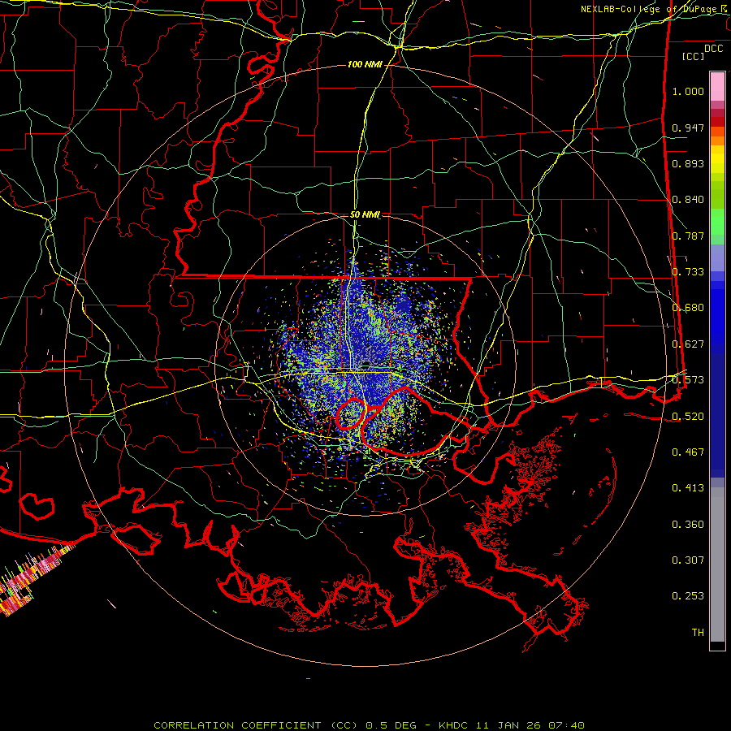Click the TH threshold label
Viewport: 731px width, 731px height.
[x=698, y=633]
